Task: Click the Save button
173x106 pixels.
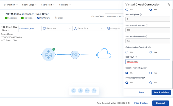Action: [141, 92]
